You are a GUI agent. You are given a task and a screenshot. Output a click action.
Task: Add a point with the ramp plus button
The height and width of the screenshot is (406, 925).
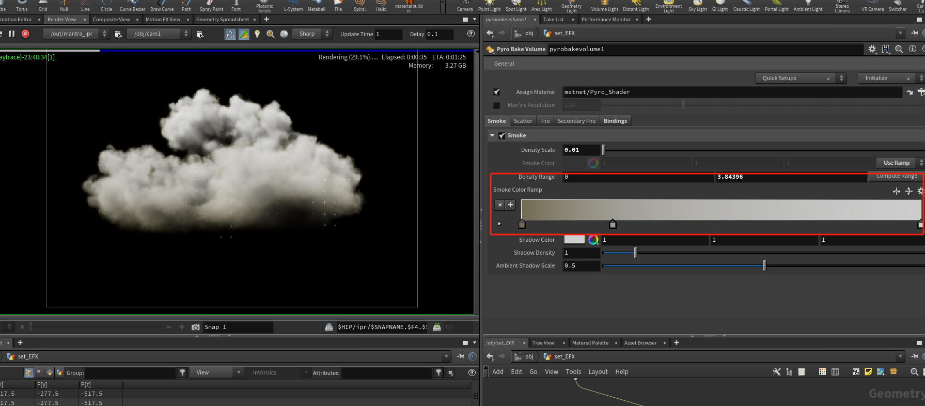pyautogui.click(x=510, y=205)
